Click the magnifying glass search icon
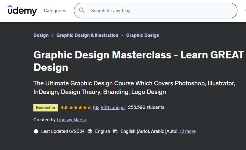Viewport: 246px width, 150px height. pos(82,11)
